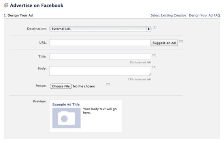
Task: Click the Choose File button for Image
Action: tap(61, 86)
